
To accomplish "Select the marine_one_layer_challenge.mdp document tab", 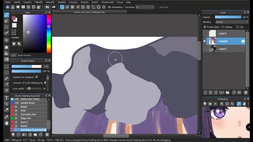I will pos(89,12).
